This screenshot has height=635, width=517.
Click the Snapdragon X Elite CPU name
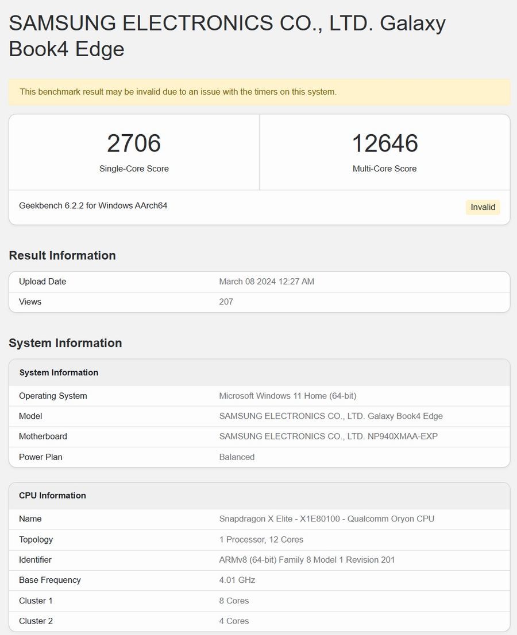point(326,519)
